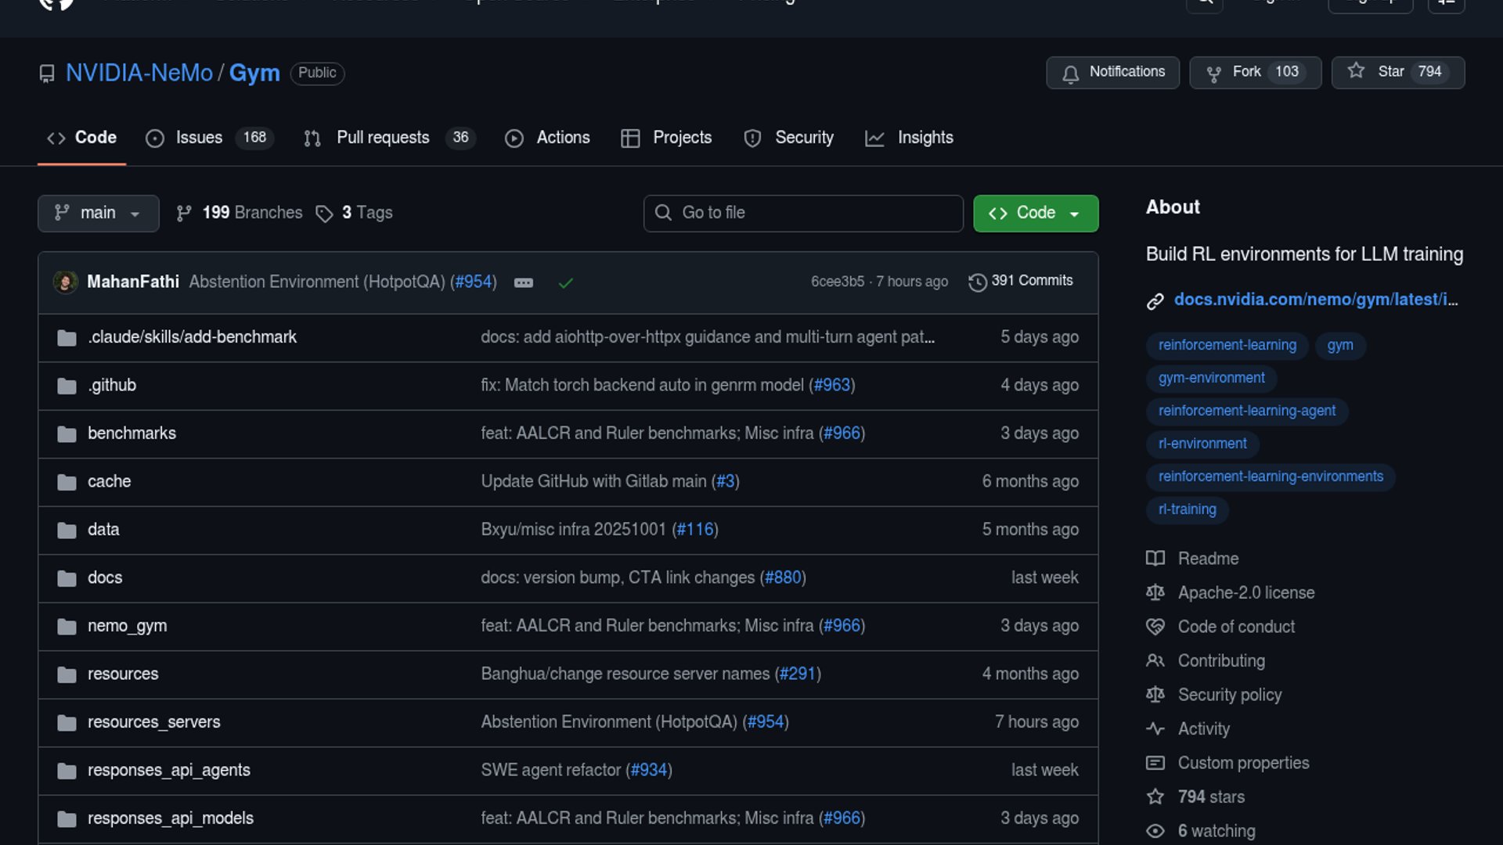Switch to the Issues tab

tap(199, 138)
